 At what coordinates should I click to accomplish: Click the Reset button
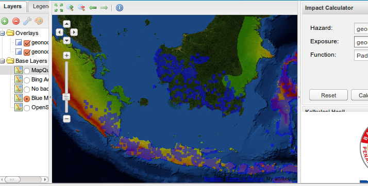coord(328,95)
